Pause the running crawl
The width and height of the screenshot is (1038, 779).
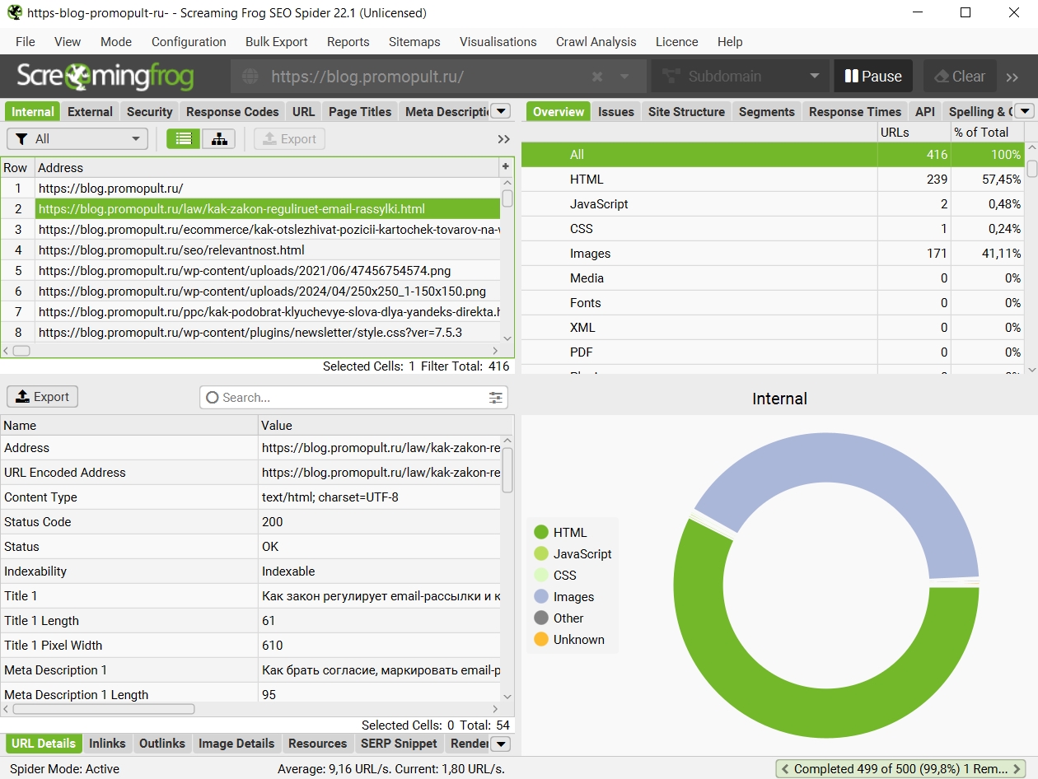point(873,77)
